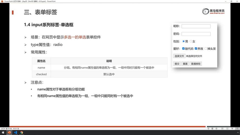Screen dimensions: 240x135
Task: Click the line type属性值：radio
Action: pyautogui.click(x=46, y=45)
